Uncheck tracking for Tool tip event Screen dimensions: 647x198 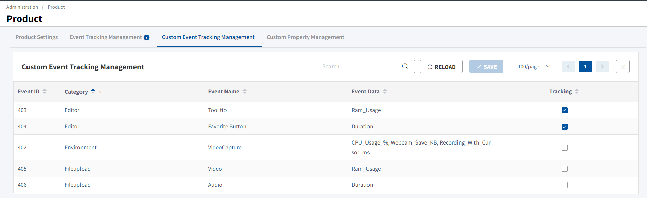pyautogui.click(x=564, y=110)
